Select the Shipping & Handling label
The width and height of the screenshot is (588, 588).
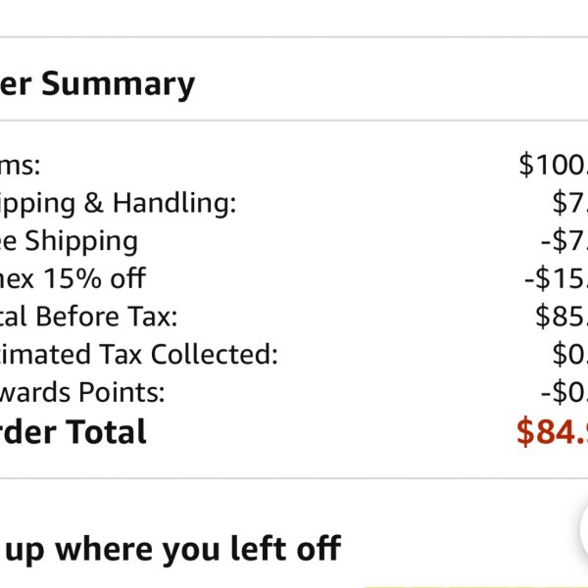[118, 205]
